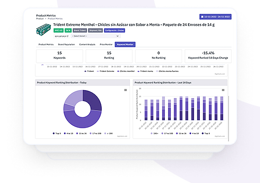Image resolution: width=260 pixels, height=183 pixels.
Task: Click the -15.4% Keyword Ranked change card
Action: (x=208, y=56)
